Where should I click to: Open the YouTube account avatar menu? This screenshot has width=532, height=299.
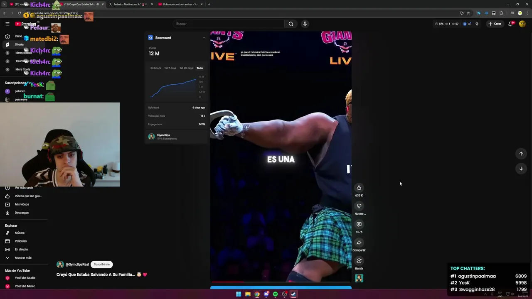pyautogui.click(x=522, y=24)
